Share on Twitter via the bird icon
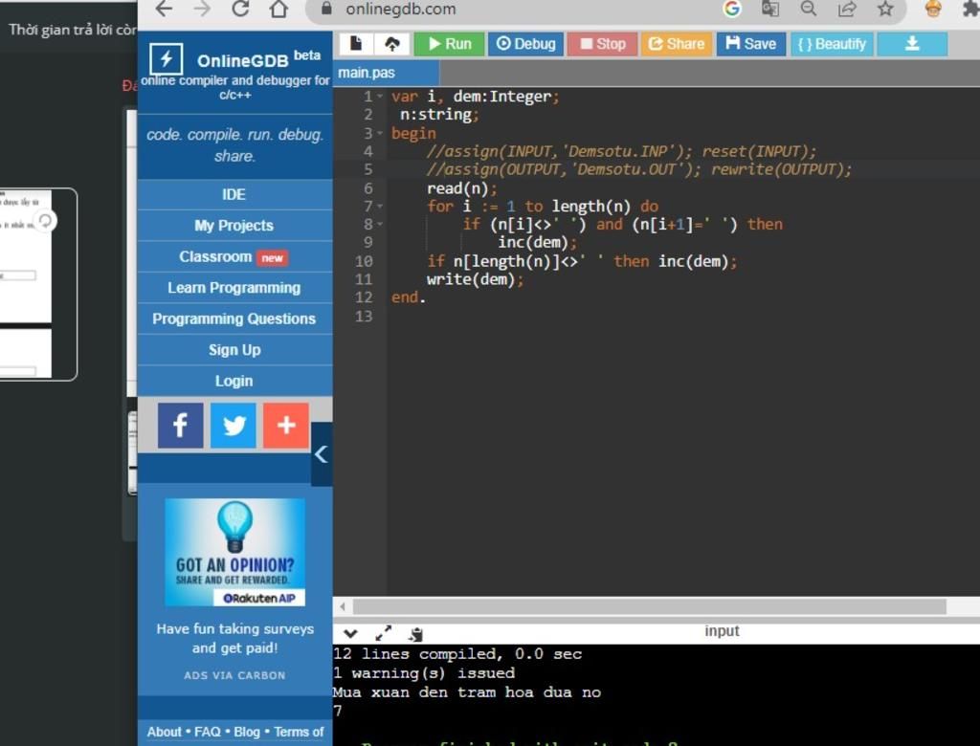 (x=233, y=426)
